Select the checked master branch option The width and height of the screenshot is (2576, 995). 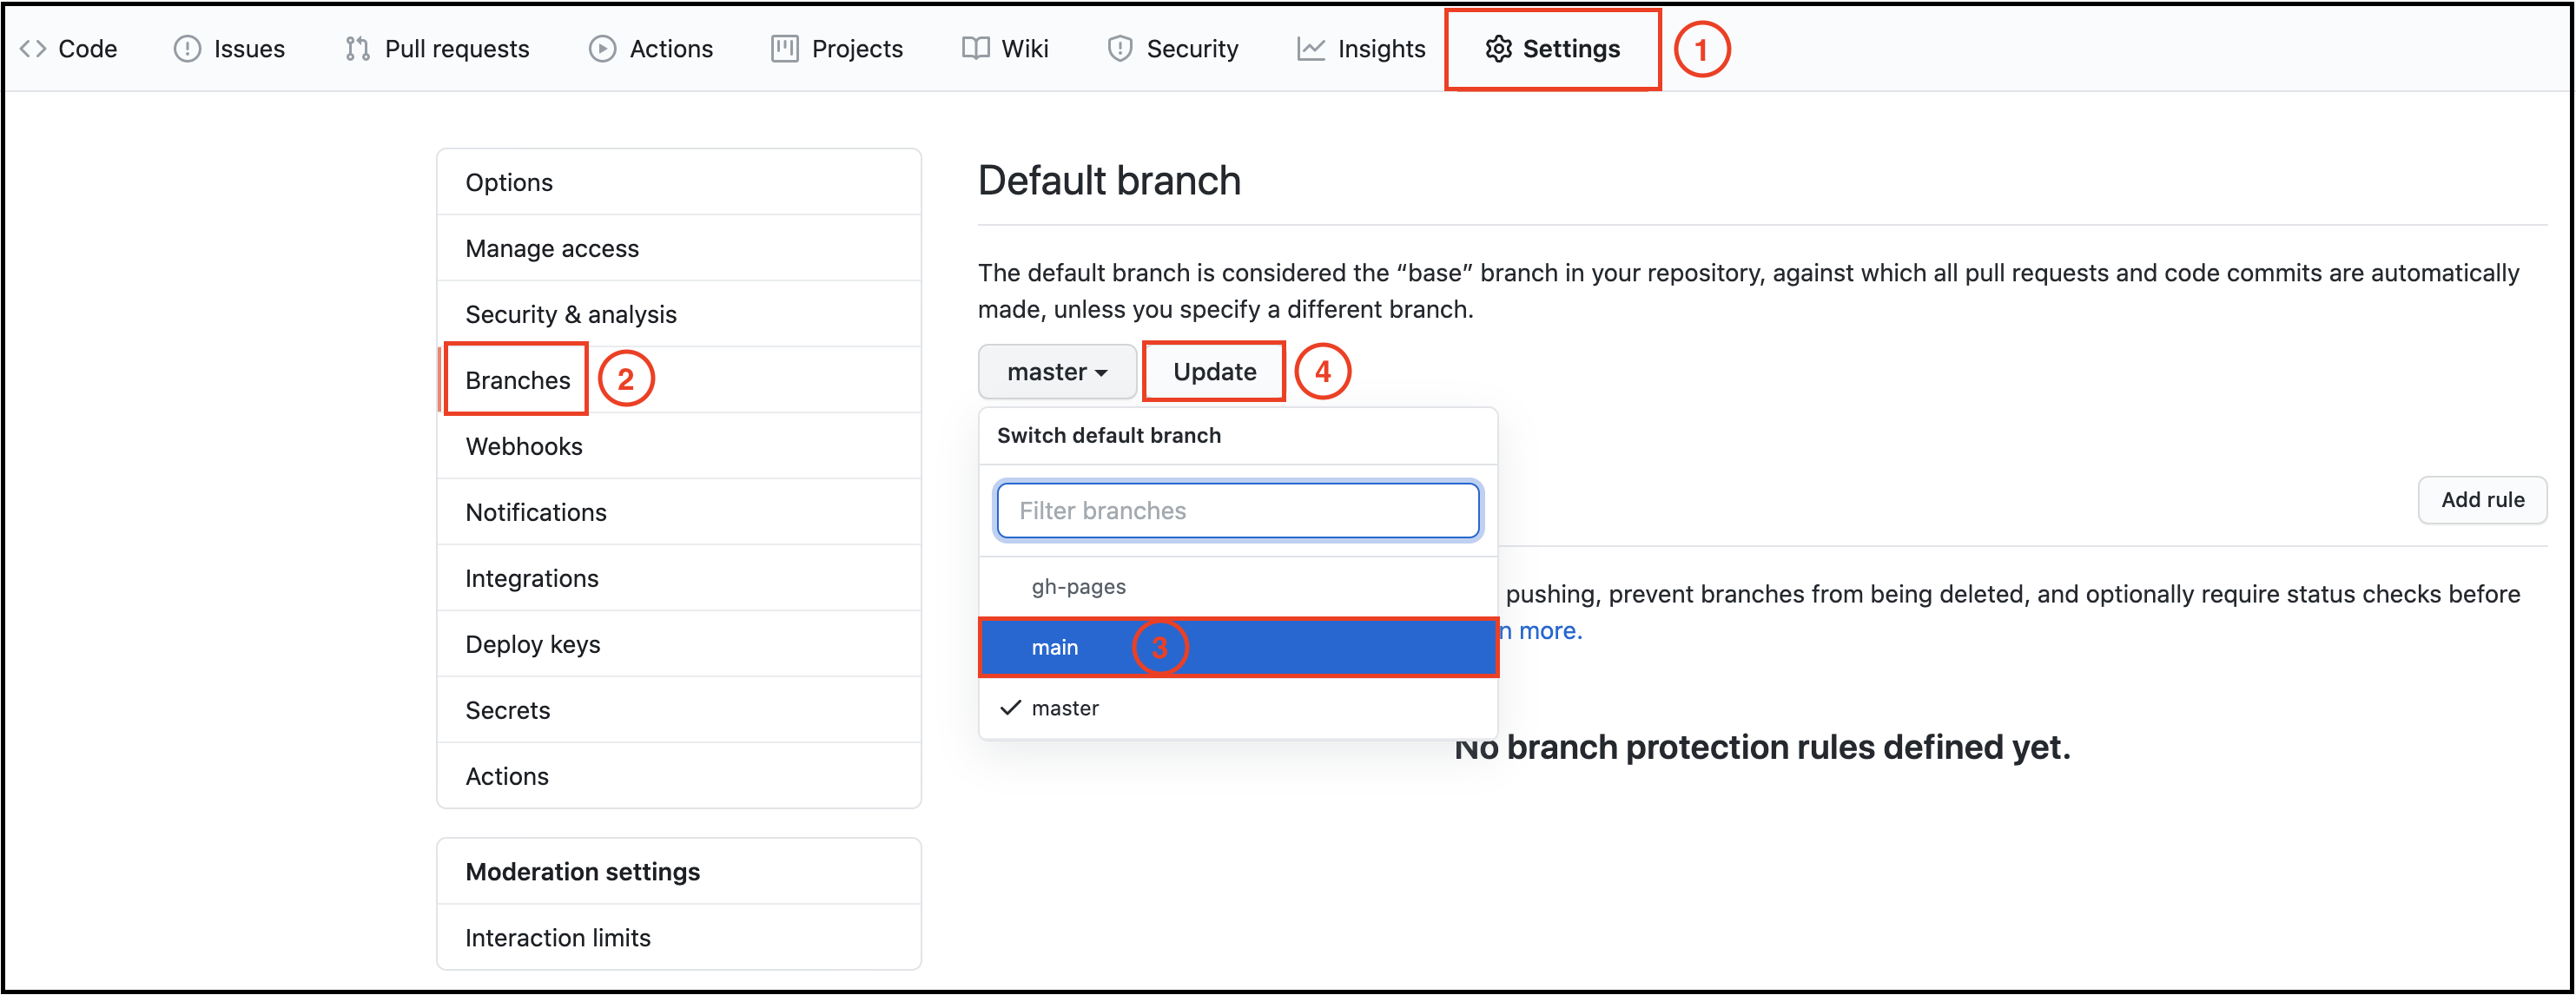[1064, 708]
